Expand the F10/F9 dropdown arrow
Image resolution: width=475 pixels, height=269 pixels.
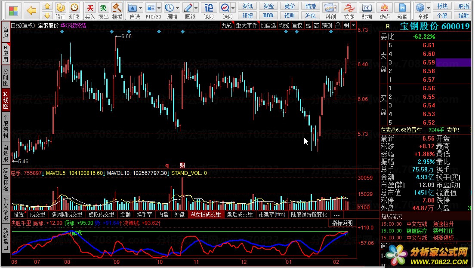[x=159, y=8]
